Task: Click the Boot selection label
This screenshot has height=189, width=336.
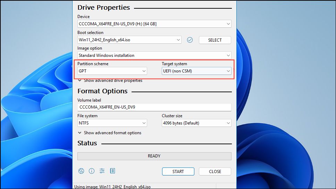Action: (91, 33)
